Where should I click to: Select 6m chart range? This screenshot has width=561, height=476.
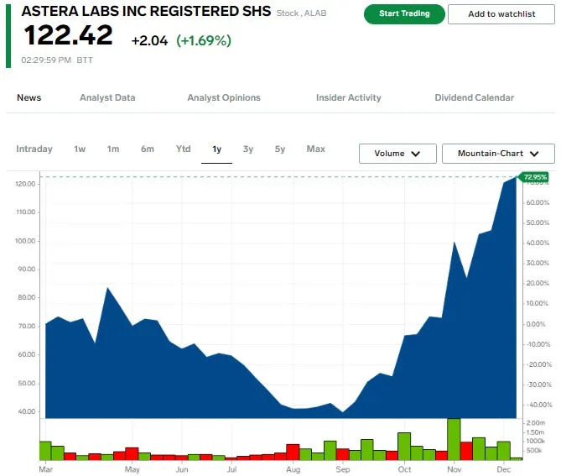tap(147, 149)
